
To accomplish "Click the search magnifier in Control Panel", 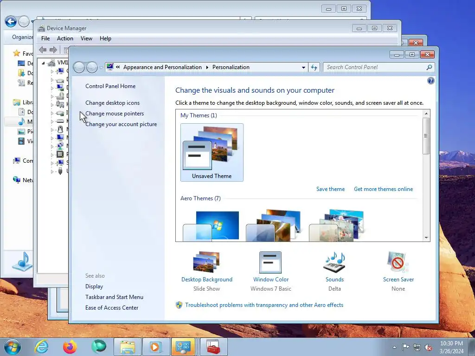I will (429, 67).
